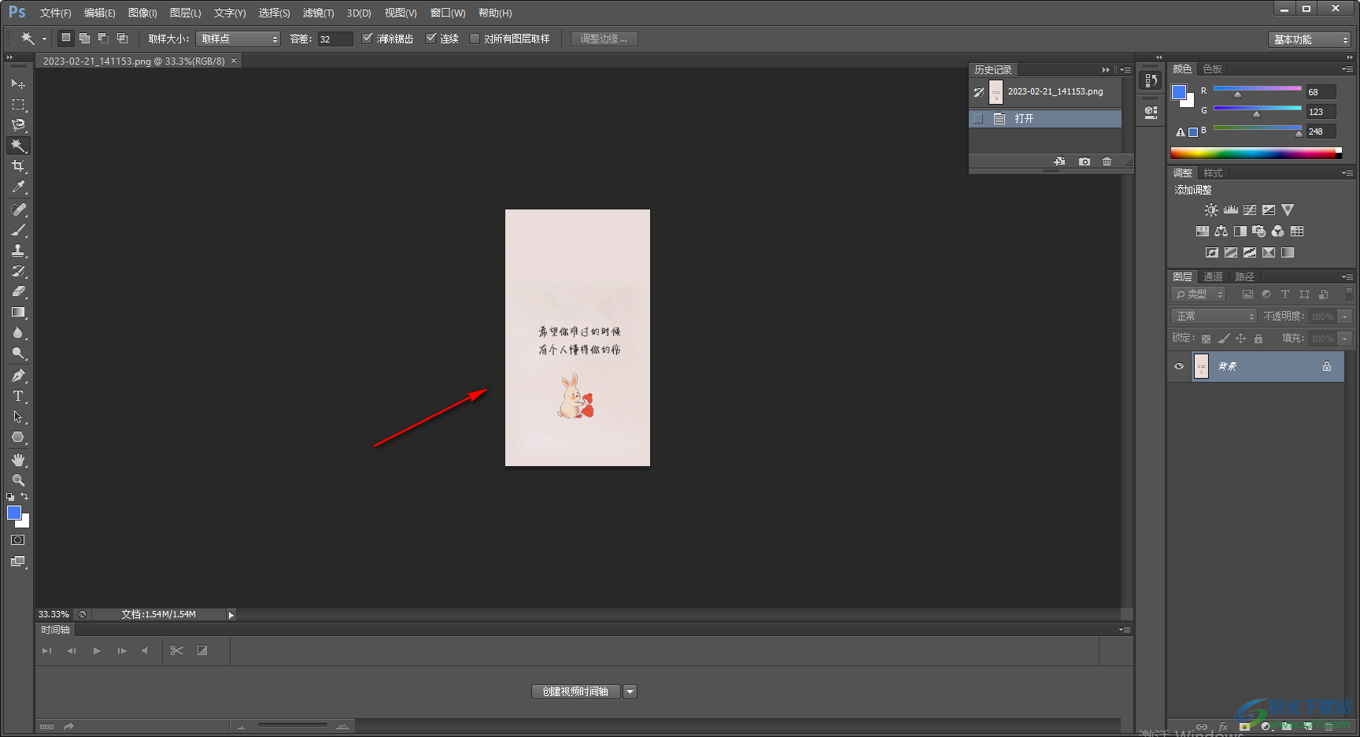
Task: Delete current history state trash icon
Action: click(1107, 161)
